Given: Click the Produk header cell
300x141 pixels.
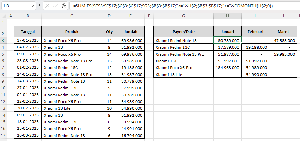Looking at the screenshot, I should (72, 32).
